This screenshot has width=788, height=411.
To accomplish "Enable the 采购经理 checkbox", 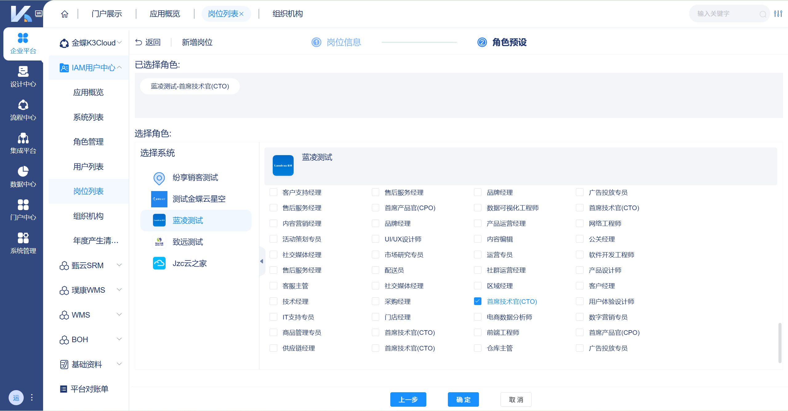I will click(376, 301).
